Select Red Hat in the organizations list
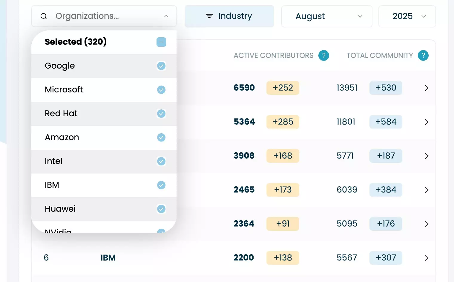This screenshot has height=282, width=454. tap(61, 114)
